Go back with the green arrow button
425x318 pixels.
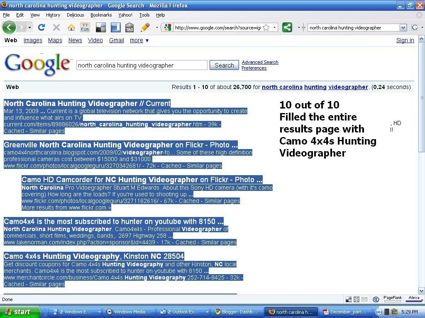pos(9,27)
